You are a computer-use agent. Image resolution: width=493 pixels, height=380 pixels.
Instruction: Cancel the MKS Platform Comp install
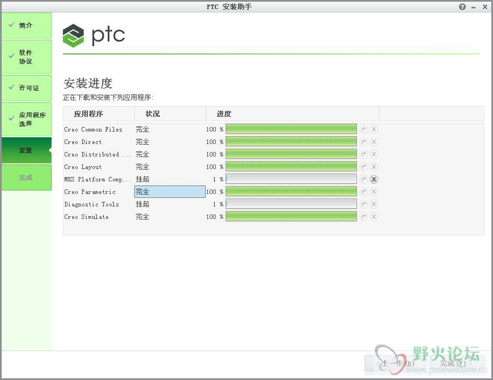374,179
